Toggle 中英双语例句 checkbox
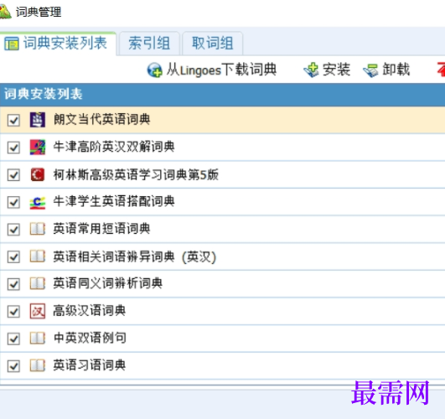This screenshot has height=419, width=445. tap(13, 339)
